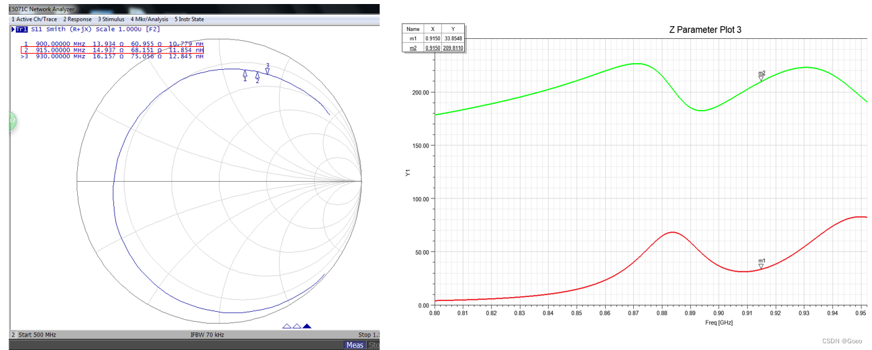Select the 915 MHz marker readout row
This screenshot has width=872, height=350.
[x=112, y=50]
